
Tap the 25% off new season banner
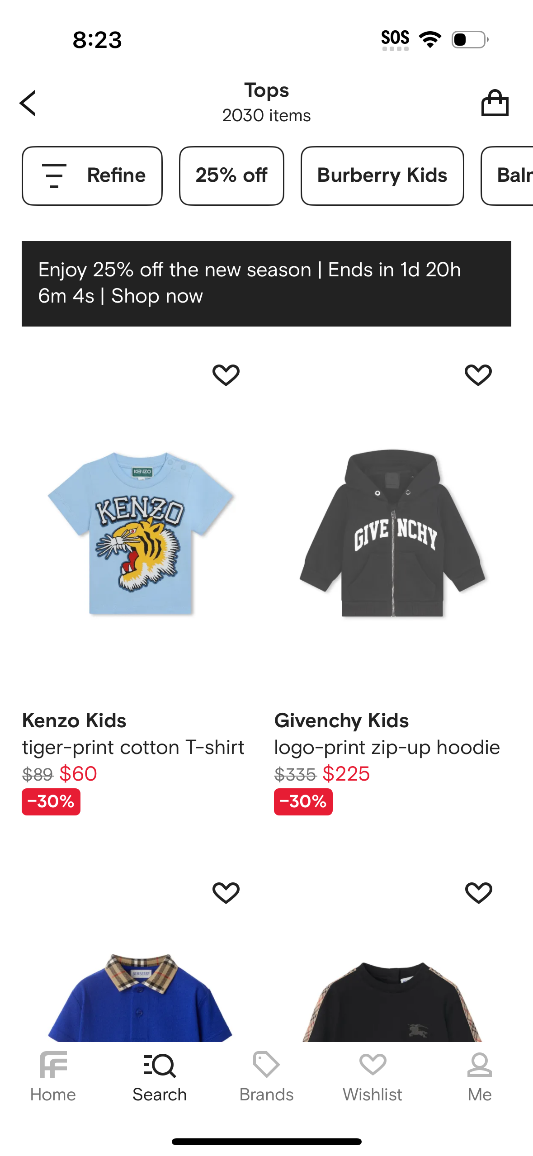[x=266, y=283]
